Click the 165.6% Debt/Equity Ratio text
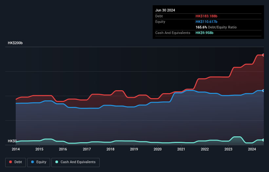Screen dimensions: 269x172 216,27
